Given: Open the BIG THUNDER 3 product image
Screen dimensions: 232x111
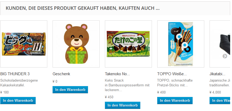Looking at the screenshot, I should coord(24,44).
